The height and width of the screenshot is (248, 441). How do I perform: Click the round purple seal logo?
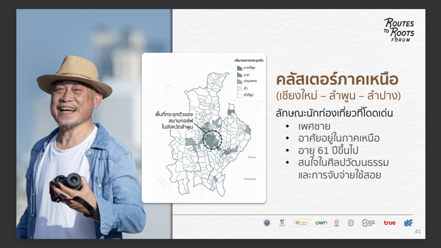[x=267, y=223]
